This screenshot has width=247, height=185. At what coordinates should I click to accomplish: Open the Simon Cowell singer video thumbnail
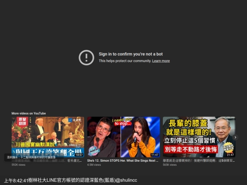pos(123,137)
